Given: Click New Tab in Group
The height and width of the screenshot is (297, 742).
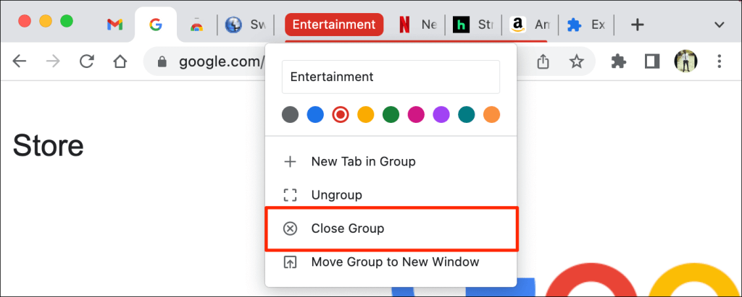Looking at the screenshot, I should click(x=363, y=161).
